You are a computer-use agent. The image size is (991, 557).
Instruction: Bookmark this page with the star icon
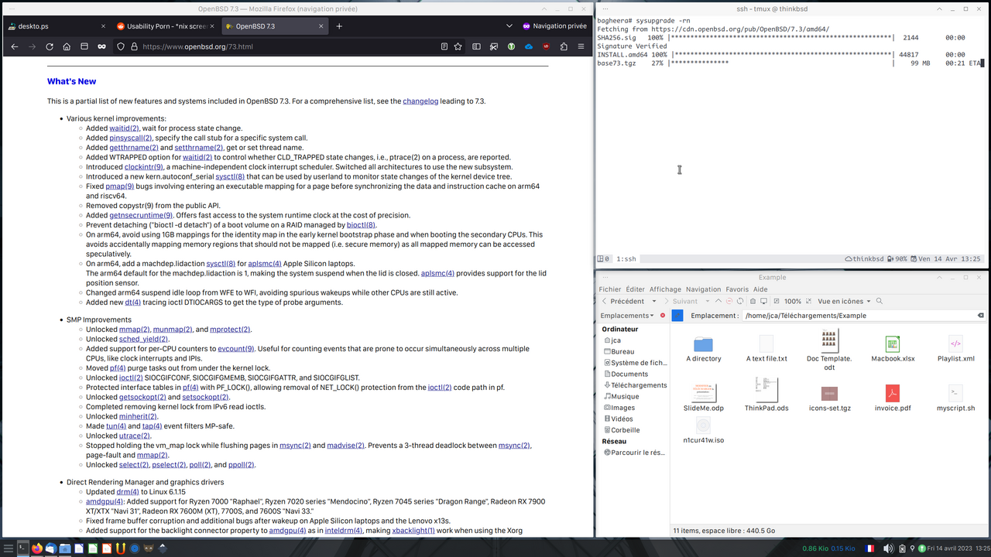click(x=458, y=46)
